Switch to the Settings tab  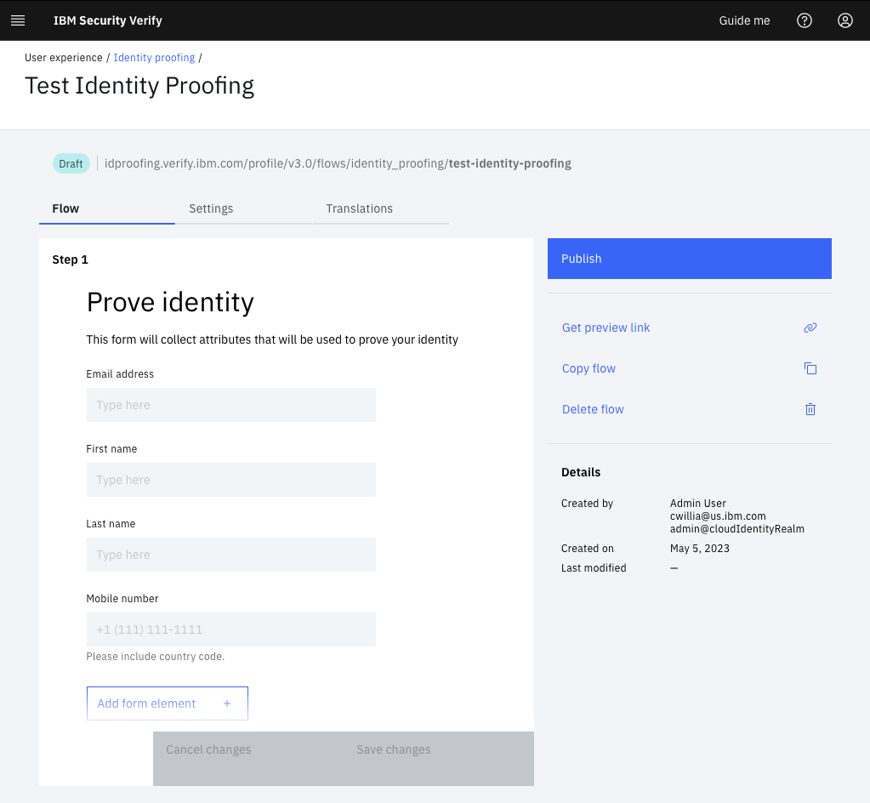(x=210, y=208)
